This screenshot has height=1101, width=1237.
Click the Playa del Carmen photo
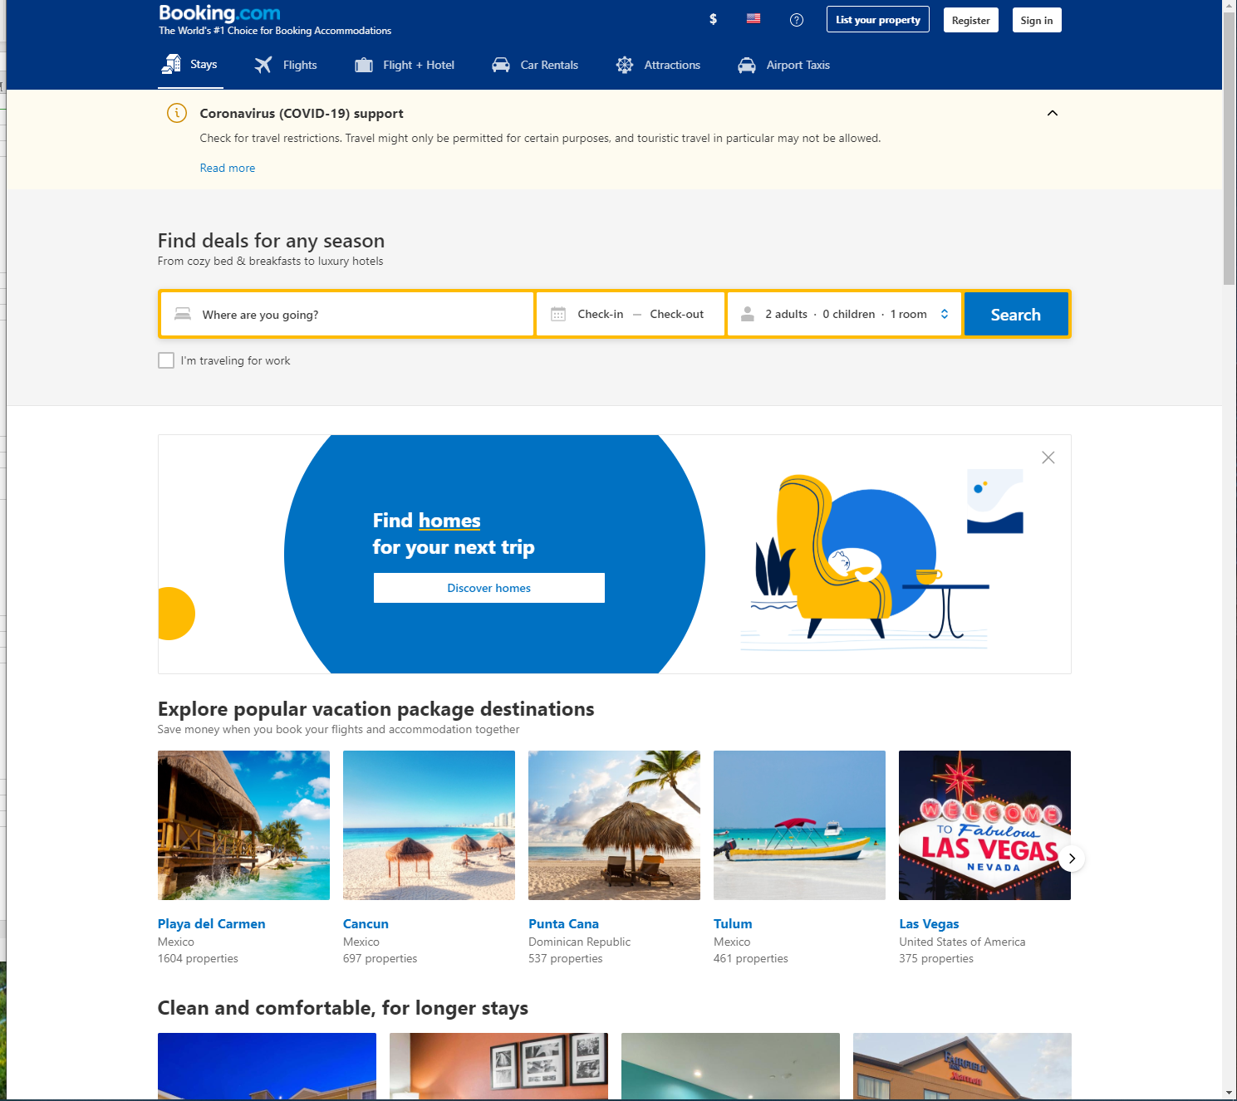243,825
